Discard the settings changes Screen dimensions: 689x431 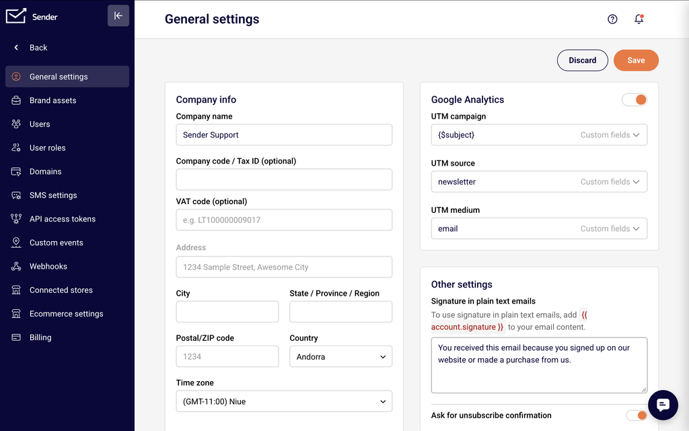(x=582, y=60)
